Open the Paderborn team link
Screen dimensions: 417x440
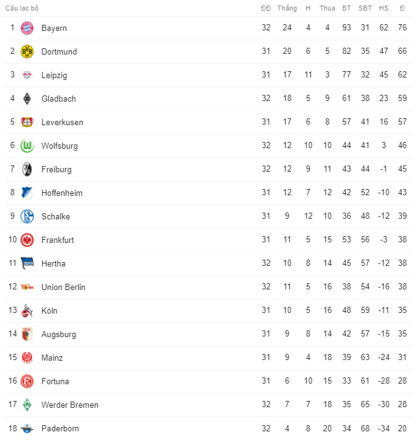click(60, 428)
